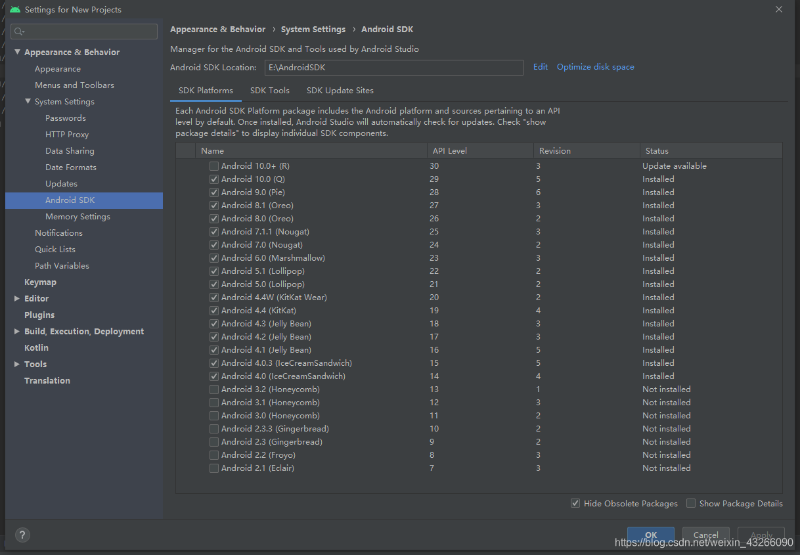Screen dimensions: 800x555
Task: Click the OK button
Action: coord(651,535)
